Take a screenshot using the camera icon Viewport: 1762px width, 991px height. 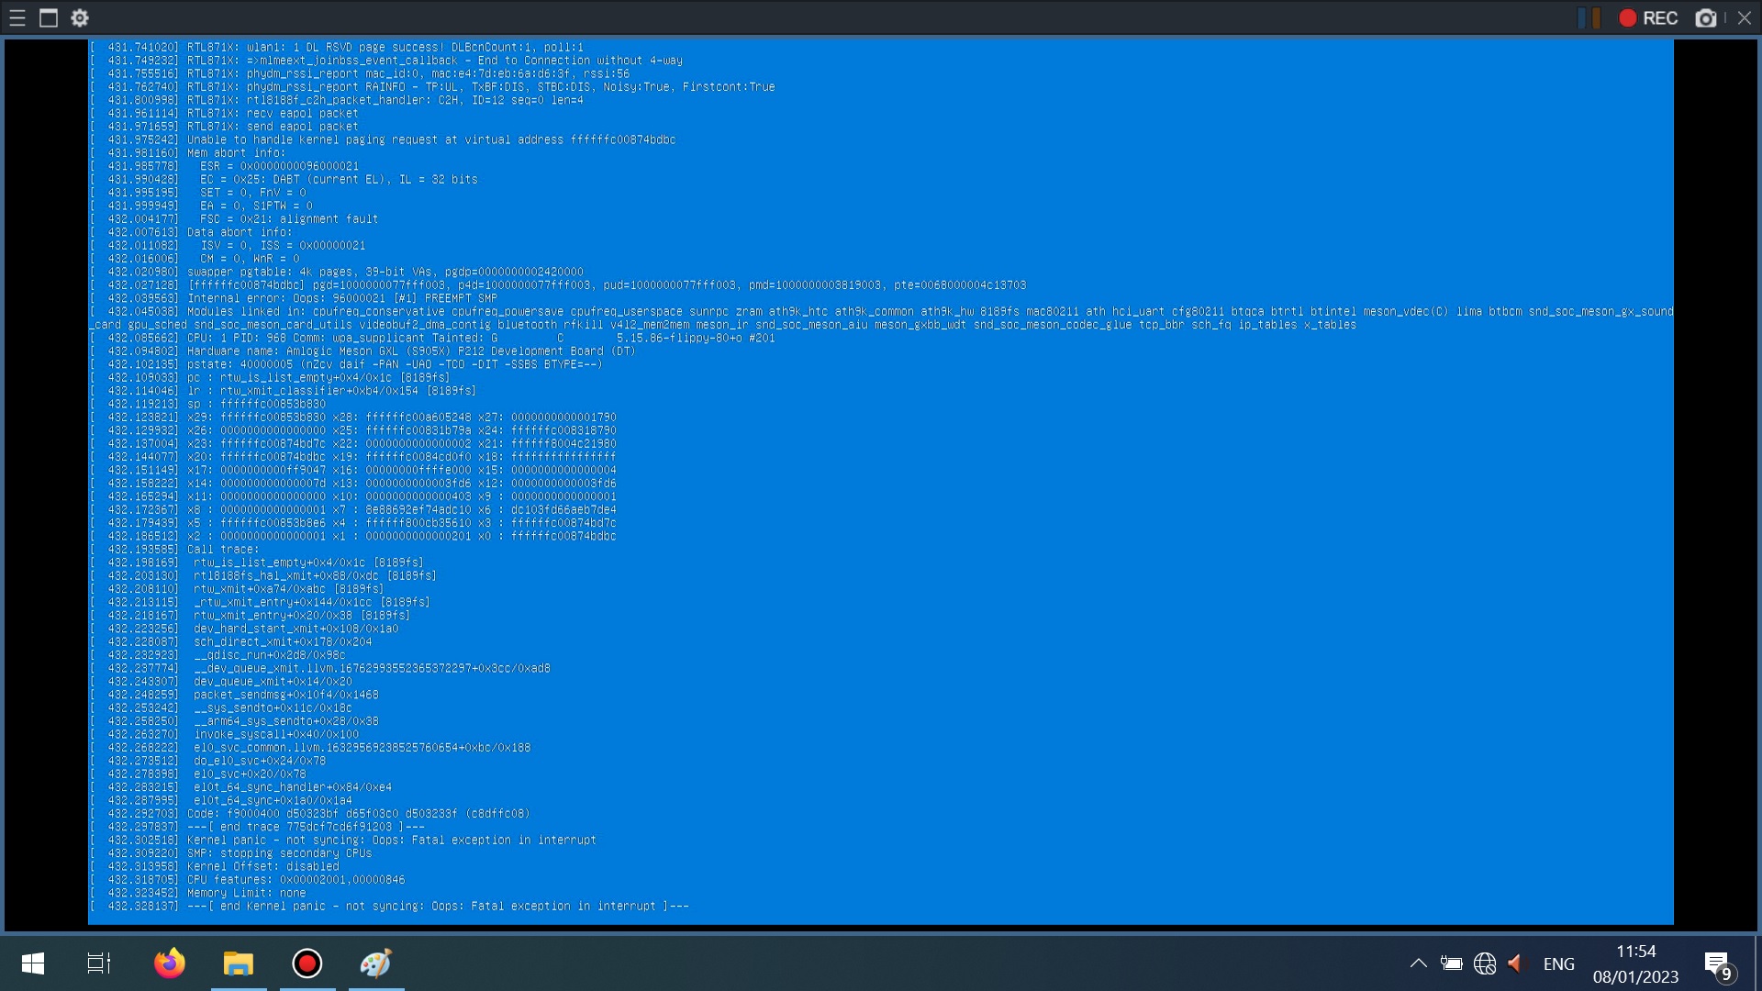coord(1707,17)
